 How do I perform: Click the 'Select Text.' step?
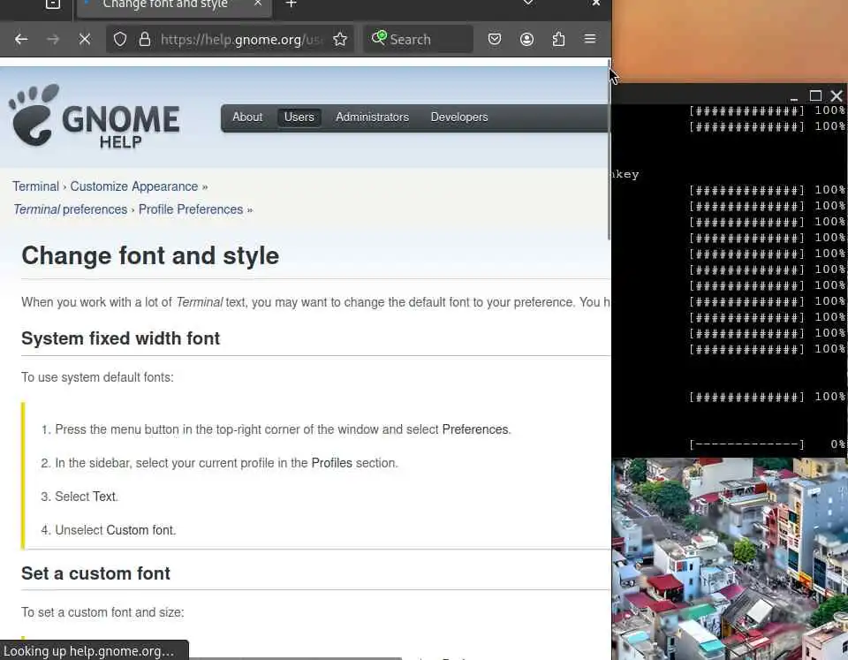click(x=87, y=497)
